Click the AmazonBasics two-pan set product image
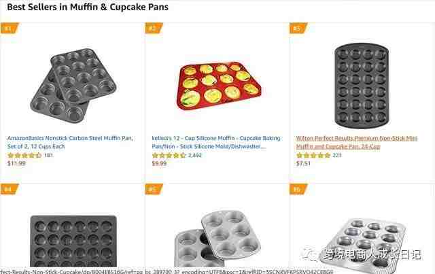The width and height of the screenshot is (435, 274). point(73,86)
